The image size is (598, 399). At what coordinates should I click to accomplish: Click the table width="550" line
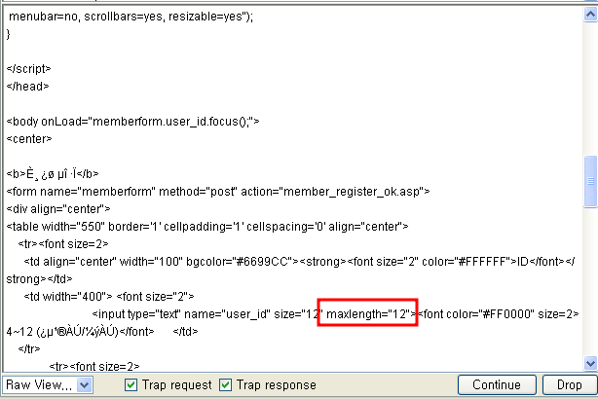point(207,227)
